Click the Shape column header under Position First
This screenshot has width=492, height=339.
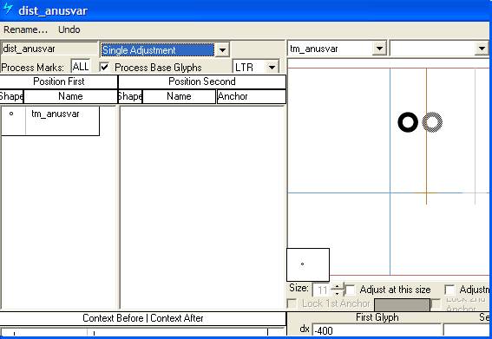[11, 96]
